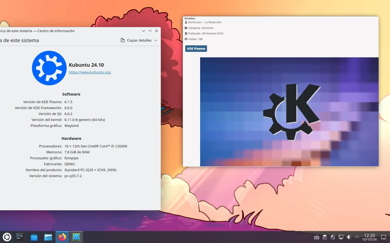Open Dolphin file manager in taskbar

48,237
